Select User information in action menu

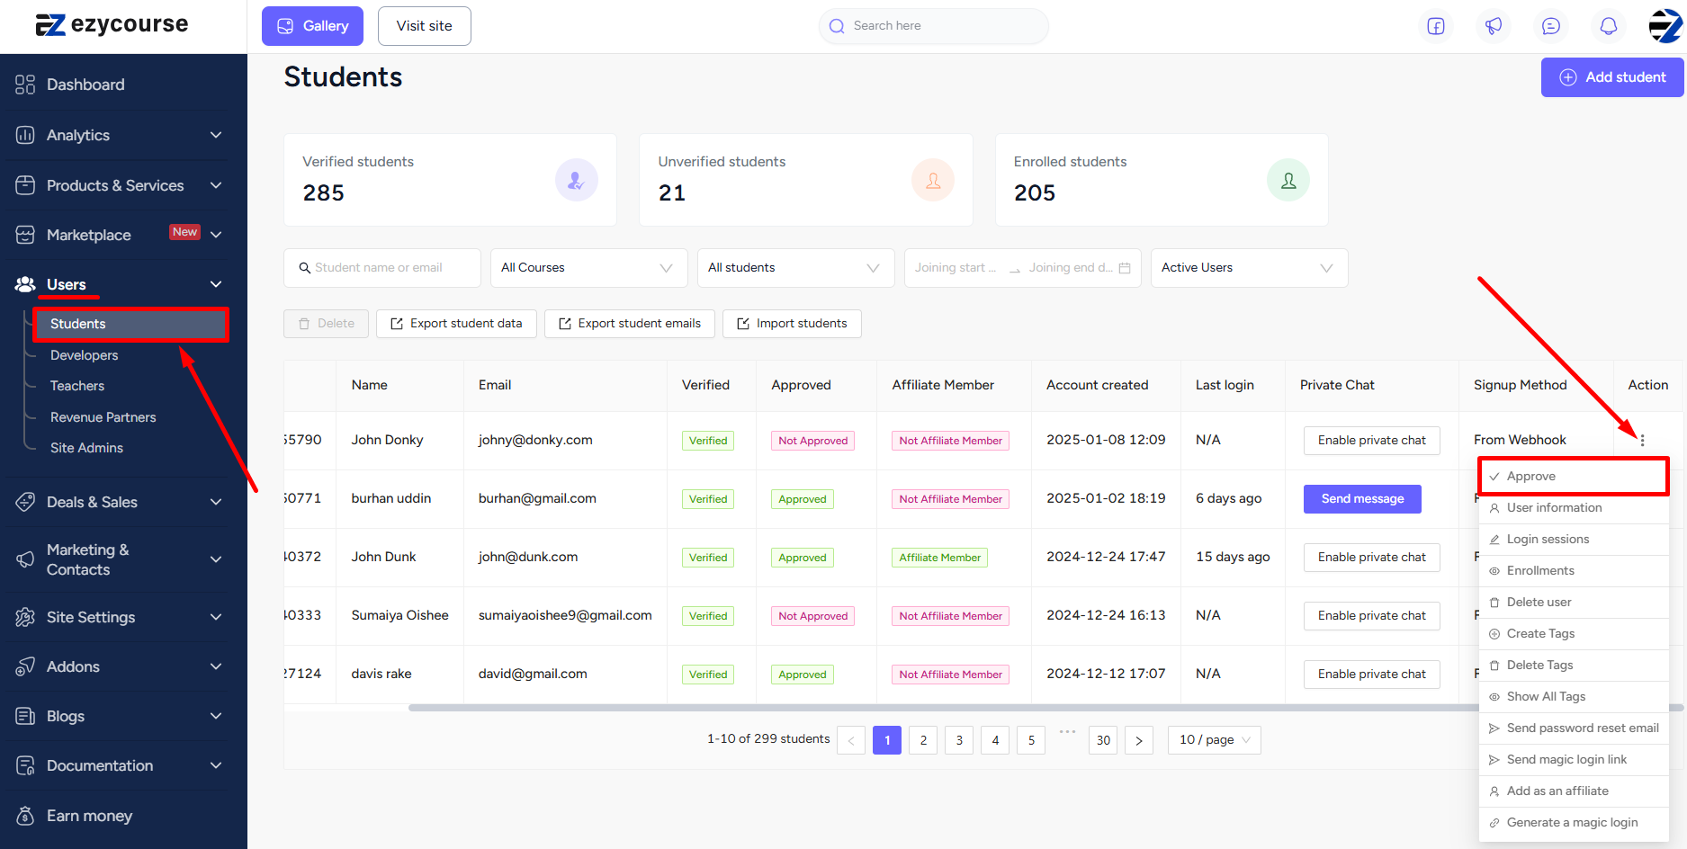[x=1574, y=508]
